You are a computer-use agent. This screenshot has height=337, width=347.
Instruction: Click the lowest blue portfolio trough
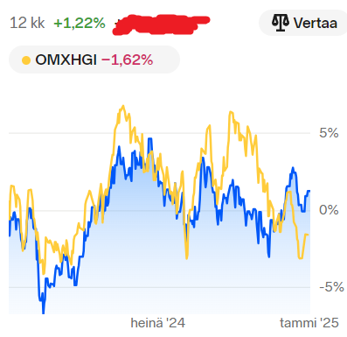coord(44,312)
